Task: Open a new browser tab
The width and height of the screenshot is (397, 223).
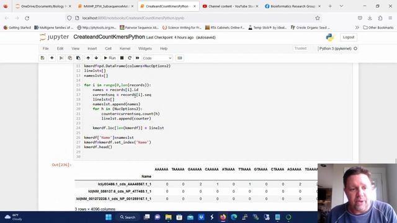Action: pyautogui.click(x=330, y=6)
